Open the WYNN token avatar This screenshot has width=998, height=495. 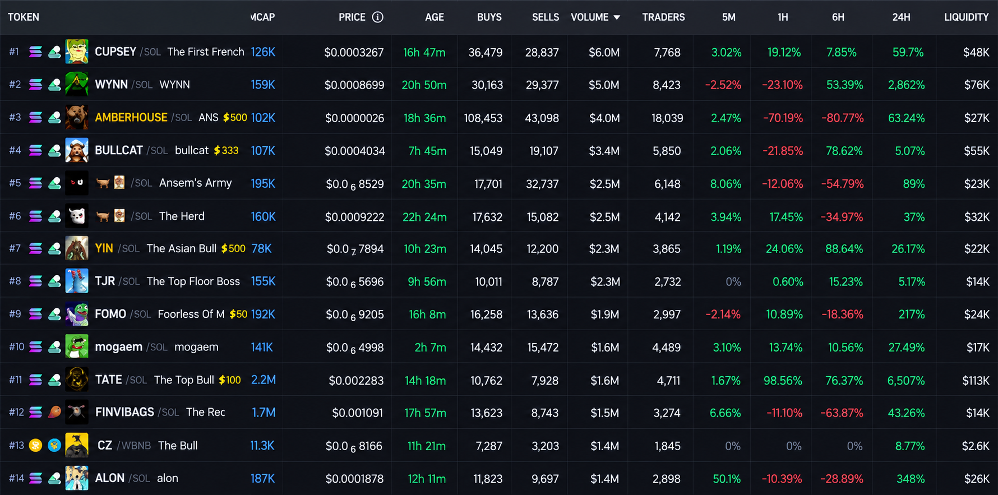[x=77, y=85]
